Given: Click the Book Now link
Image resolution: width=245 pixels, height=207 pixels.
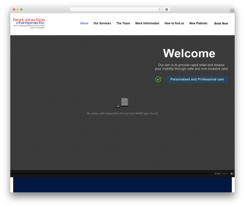Looking at the screenshot, I should click(221, 23).
